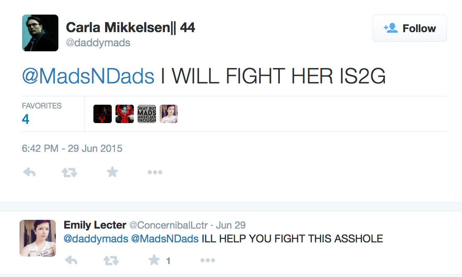Viewport: 462px width, 277px height.
Task: Click the @MadsNDads mention in main tweet
Action: [88, 77]
